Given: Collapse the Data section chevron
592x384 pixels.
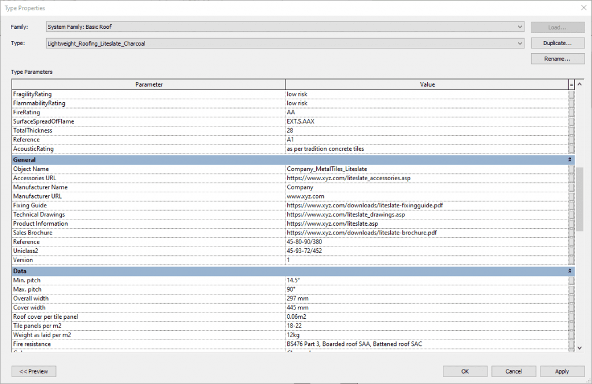Looking at the screenshot, I should pyautogui.click(x=571, y=271).
